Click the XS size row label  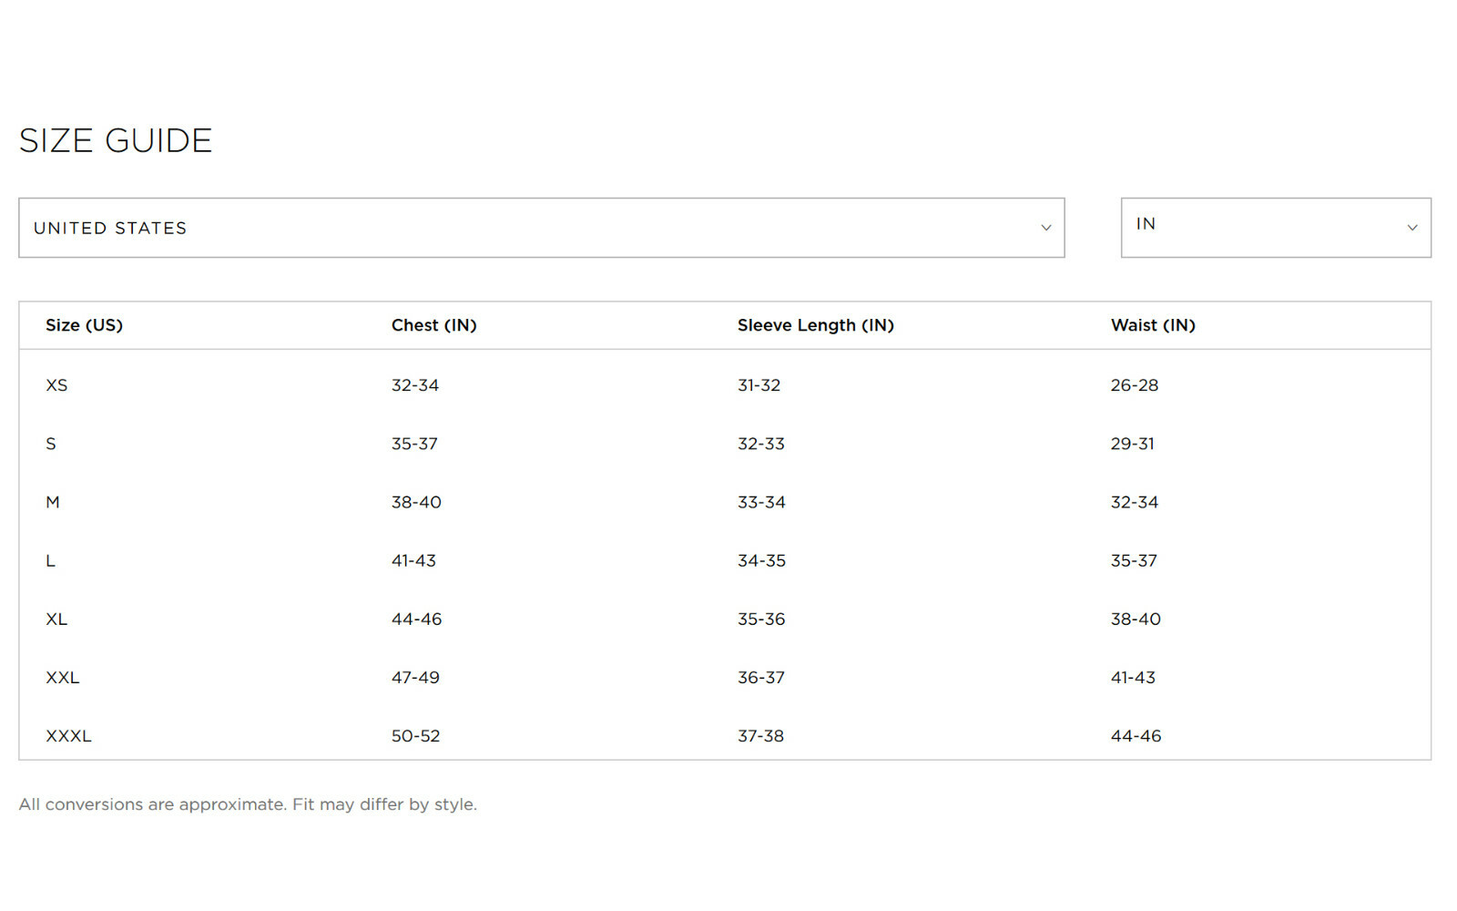click(56, 385)
